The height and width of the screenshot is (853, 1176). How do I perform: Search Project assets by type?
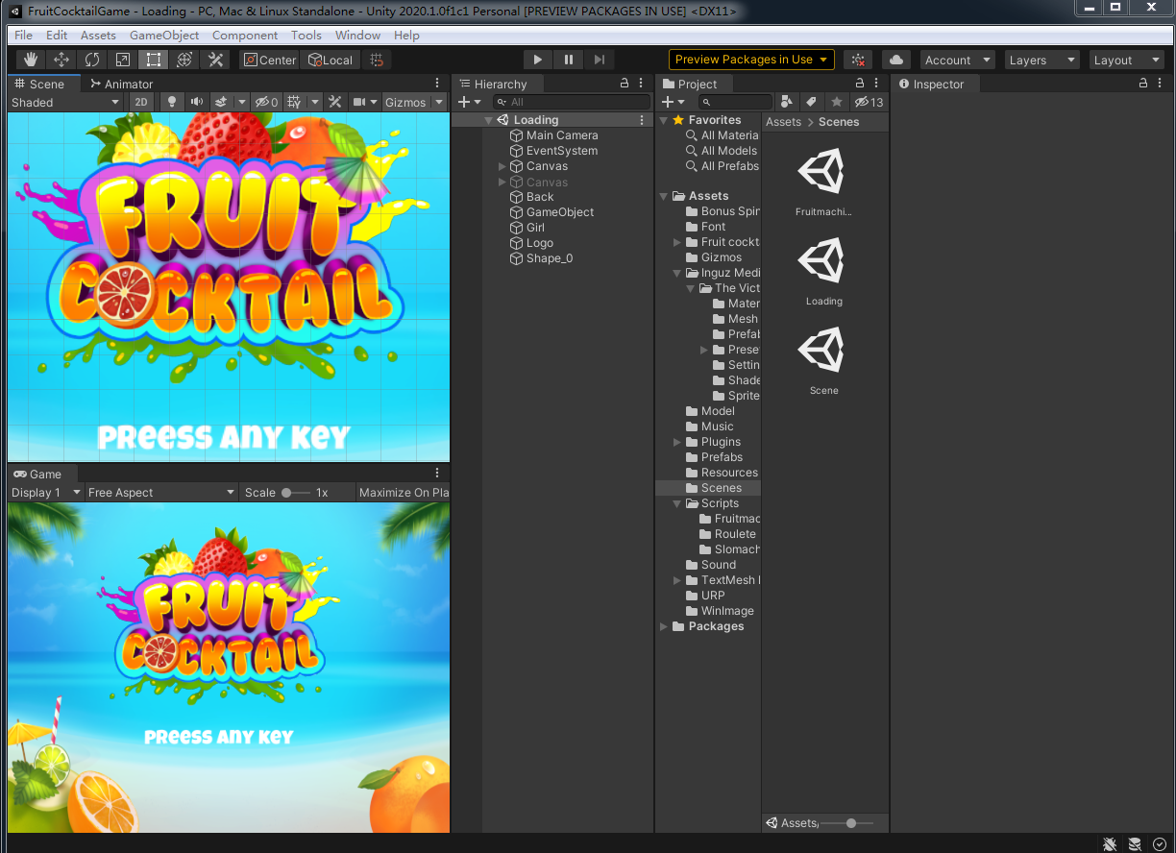787,102
